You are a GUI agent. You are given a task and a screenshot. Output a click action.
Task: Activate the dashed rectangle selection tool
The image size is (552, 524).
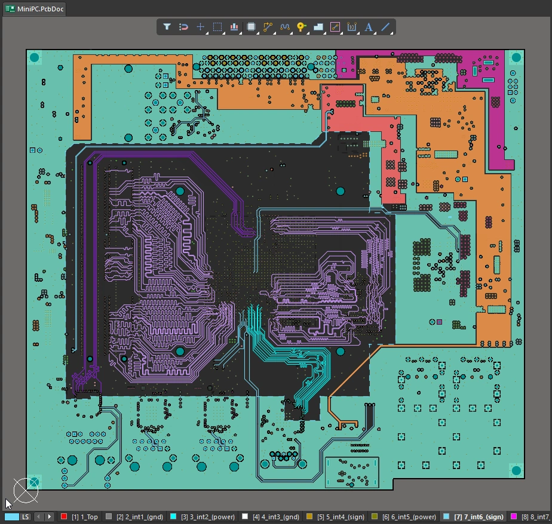217,27
